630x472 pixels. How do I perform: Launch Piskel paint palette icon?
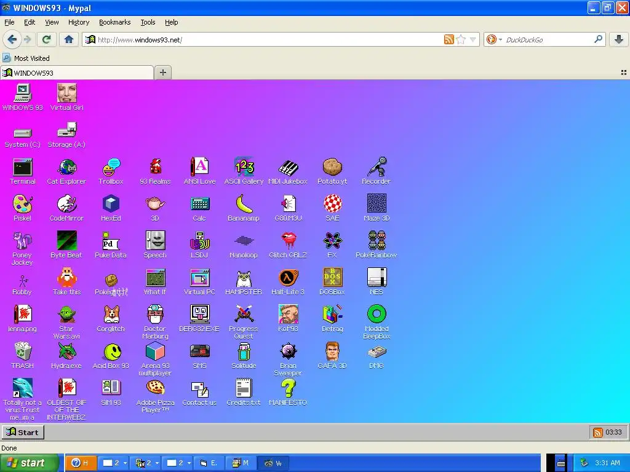(x=23, y=208)
